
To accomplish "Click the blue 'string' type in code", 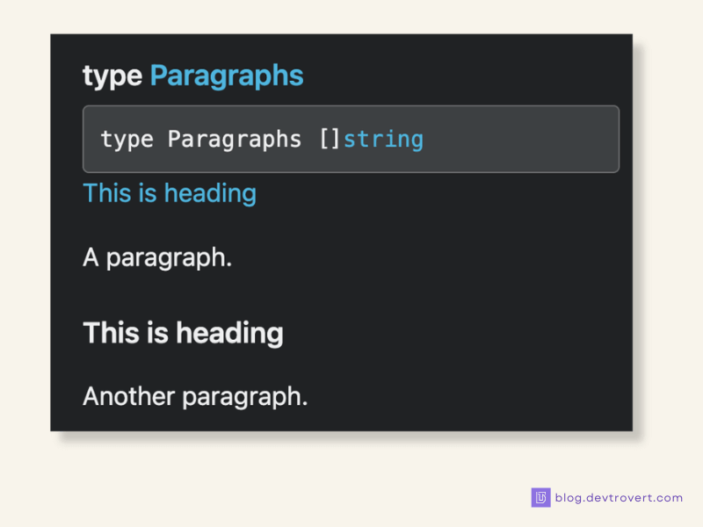I will (x=383, y=140).
